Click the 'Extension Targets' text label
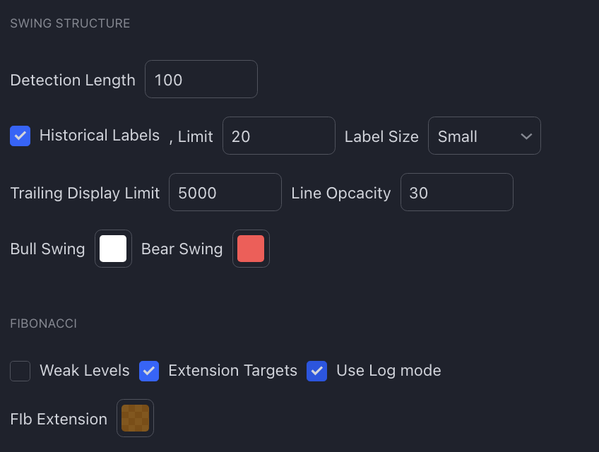Viewport: 599px width, 452px height. (x=232, y=371)
